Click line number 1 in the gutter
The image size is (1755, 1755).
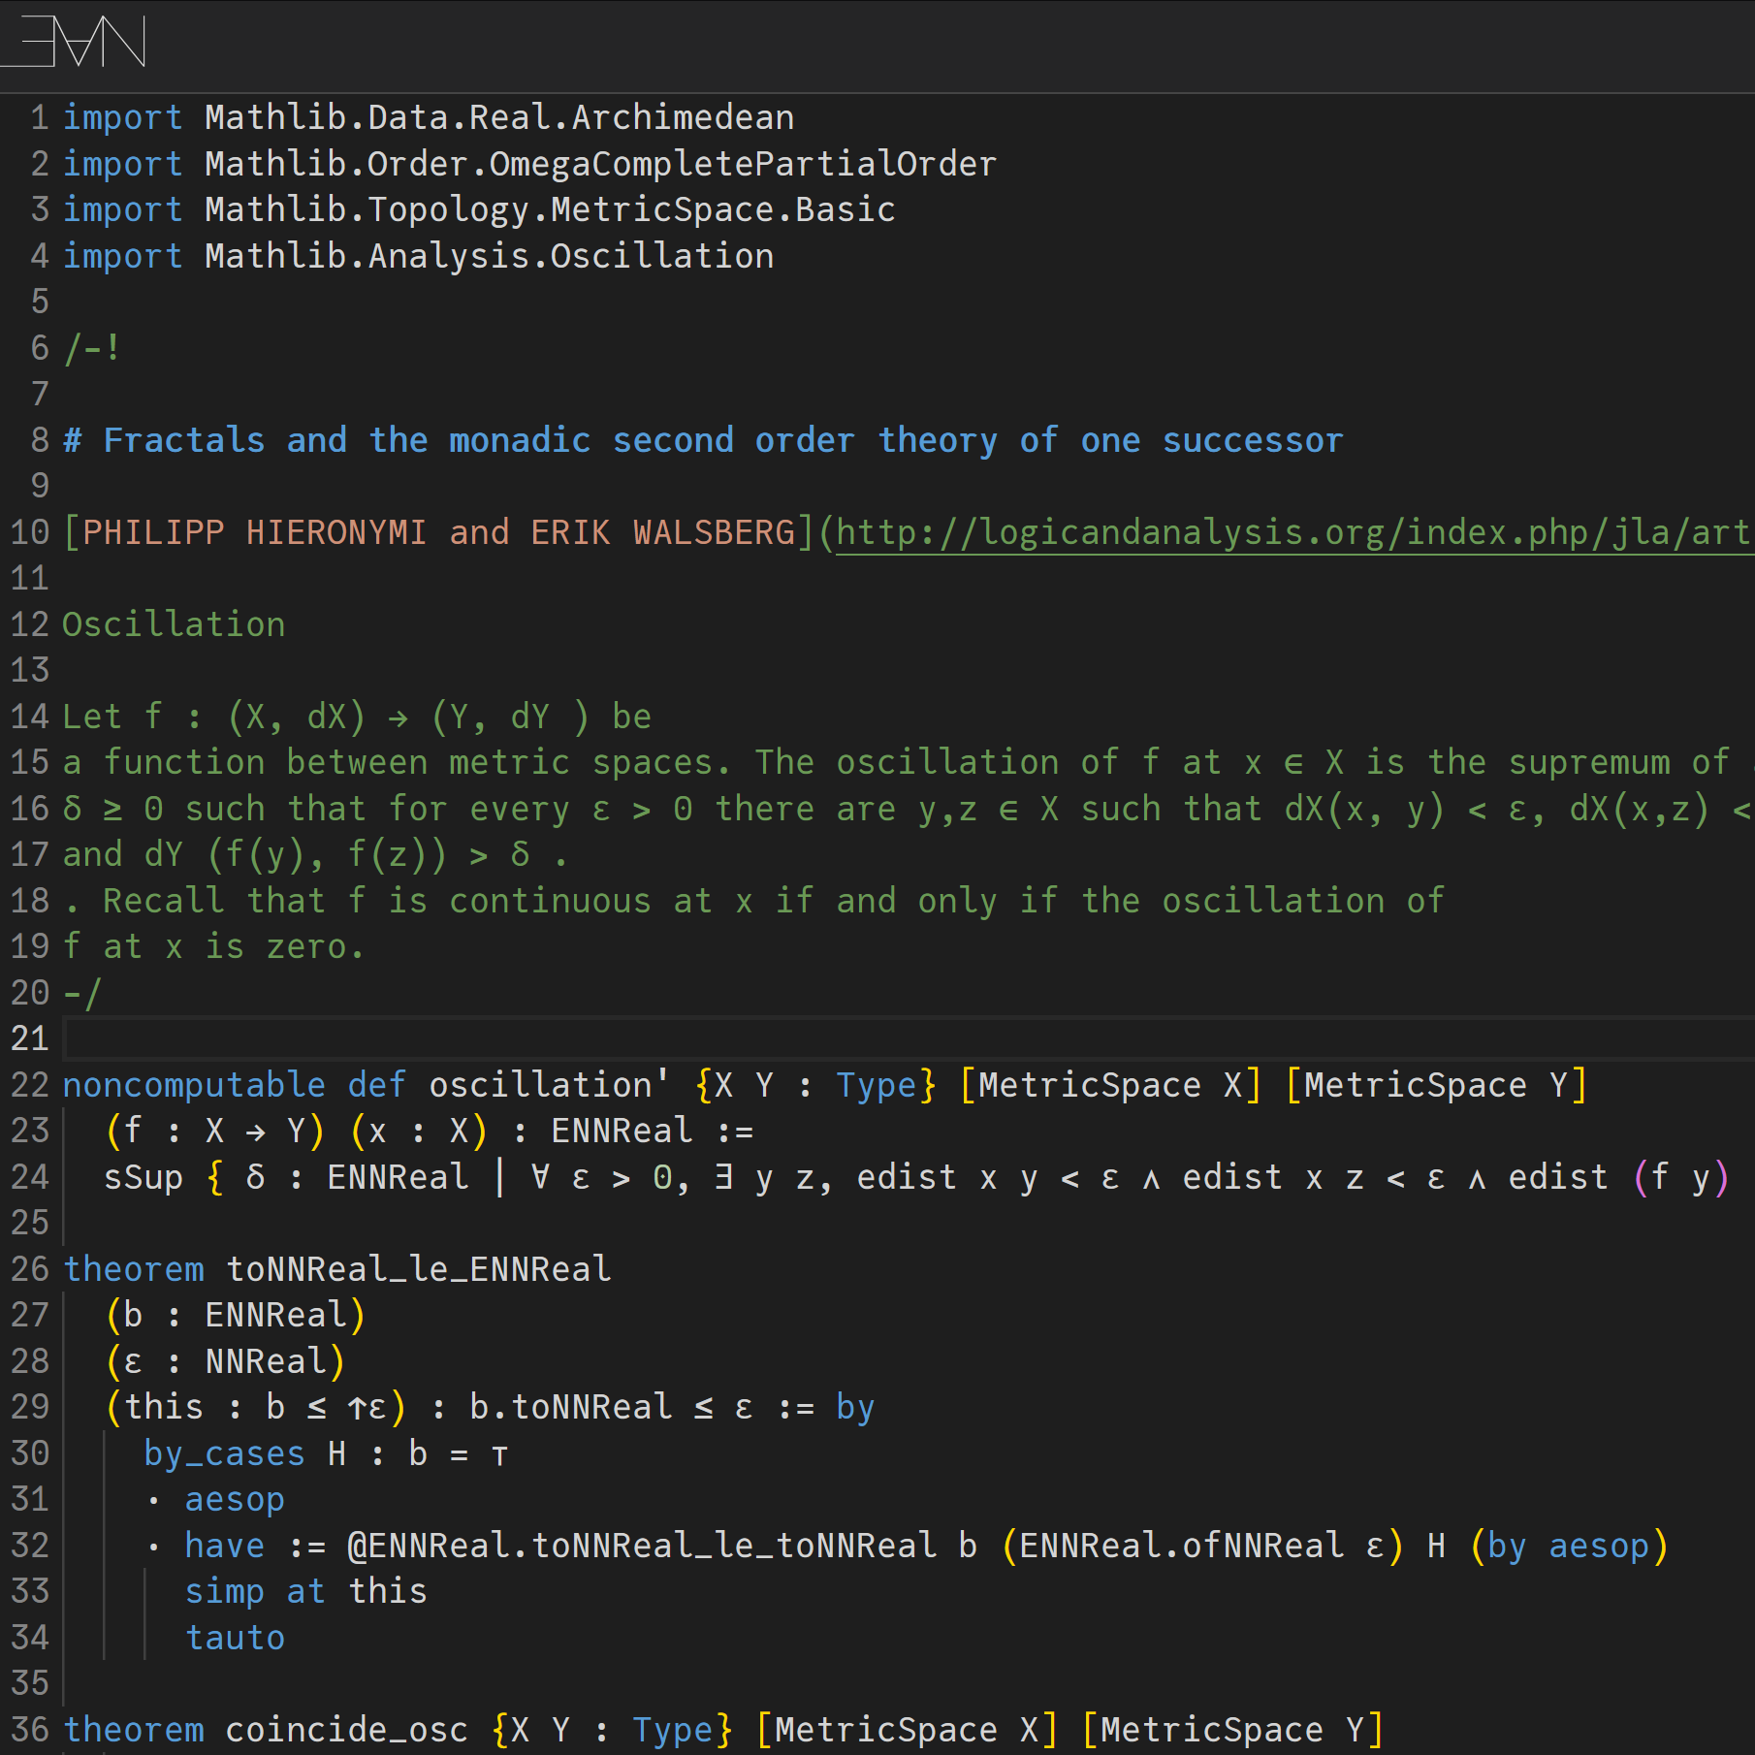coord(39,117)
